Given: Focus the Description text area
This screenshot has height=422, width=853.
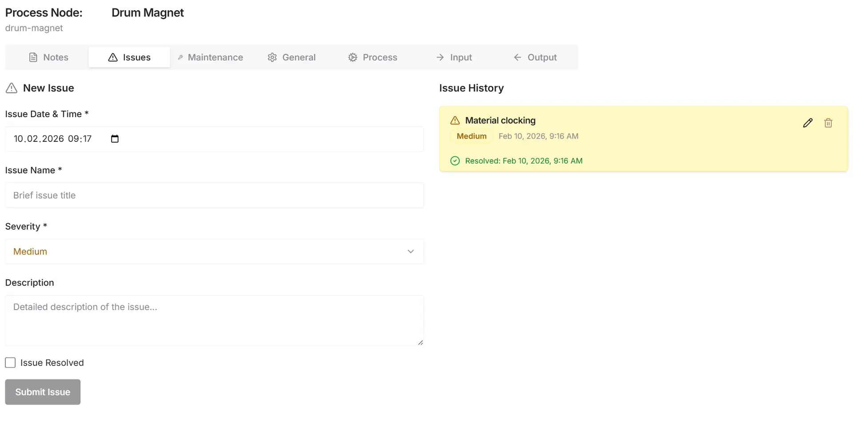Looking at the screenshot, I should (214, 320).
